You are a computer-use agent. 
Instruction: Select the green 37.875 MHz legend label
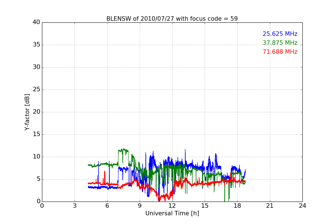280,43
